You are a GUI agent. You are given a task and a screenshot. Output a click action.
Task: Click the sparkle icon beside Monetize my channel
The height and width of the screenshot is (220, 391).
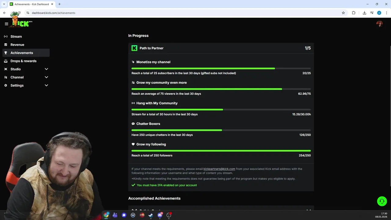pyautogui.click(x=133, y=62)
